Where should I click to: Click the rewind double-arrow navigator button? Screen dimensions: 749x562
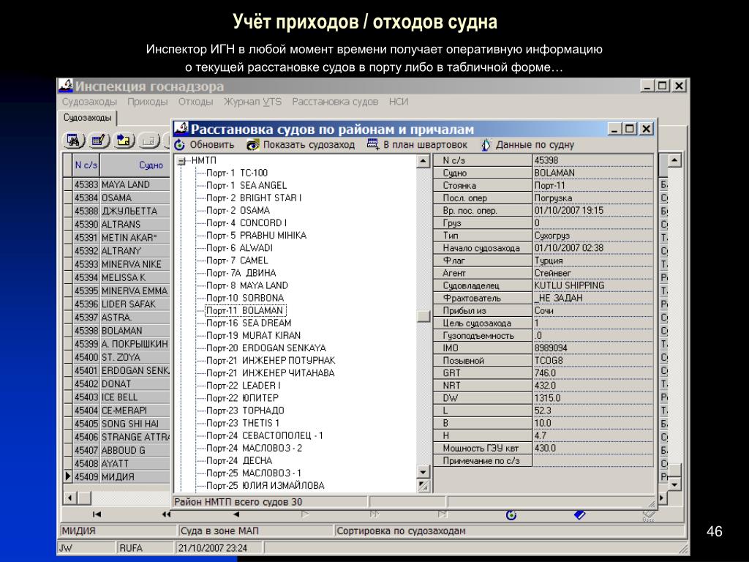click(166, 514)
